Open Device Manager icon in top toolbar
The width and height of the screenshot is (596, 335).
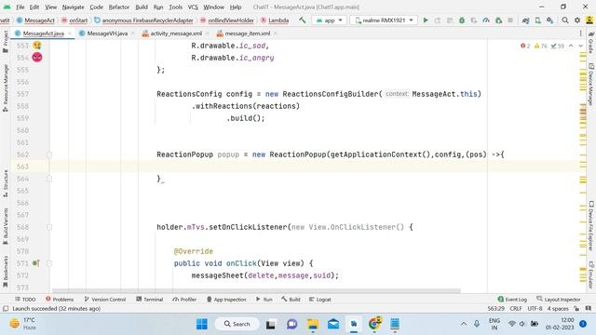pos(538,20)
